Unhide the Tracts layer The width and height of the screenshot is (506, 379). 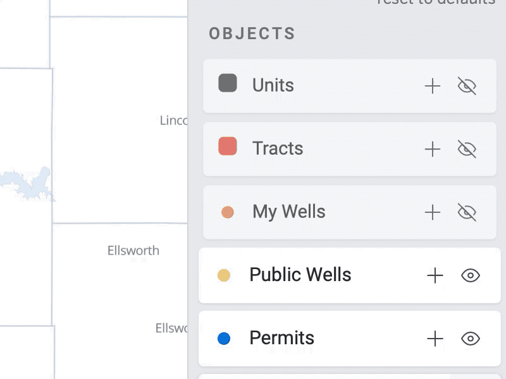pos(467,149)
